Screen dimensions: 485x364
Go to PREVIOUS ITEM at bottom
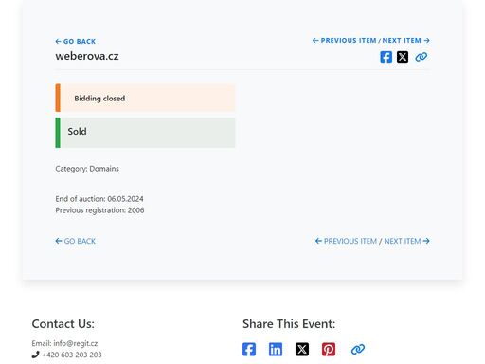point(346,241)
